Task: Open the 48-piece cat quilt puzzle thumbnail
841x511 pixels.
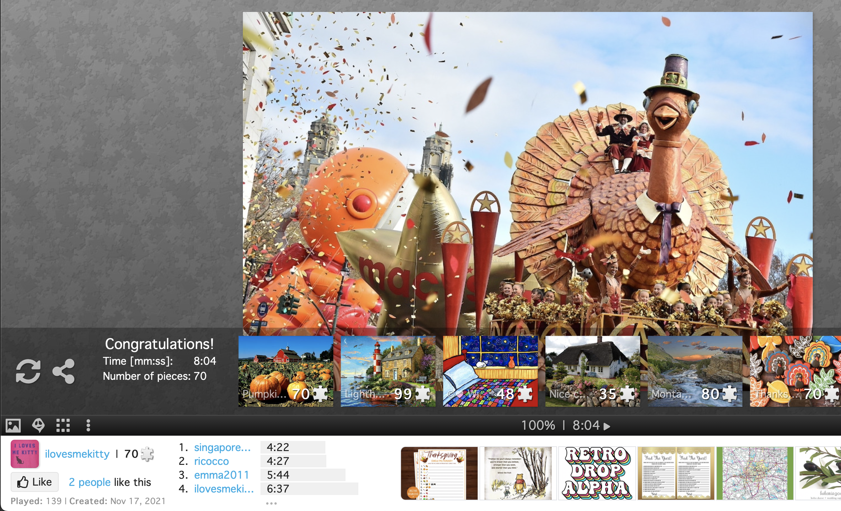Action: pyautogui.click(x=490, y=371)
